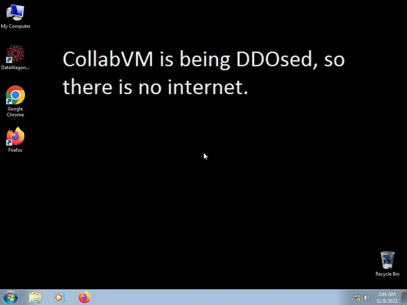Click the 'Google Chrome' text label

tap(16, 112)
